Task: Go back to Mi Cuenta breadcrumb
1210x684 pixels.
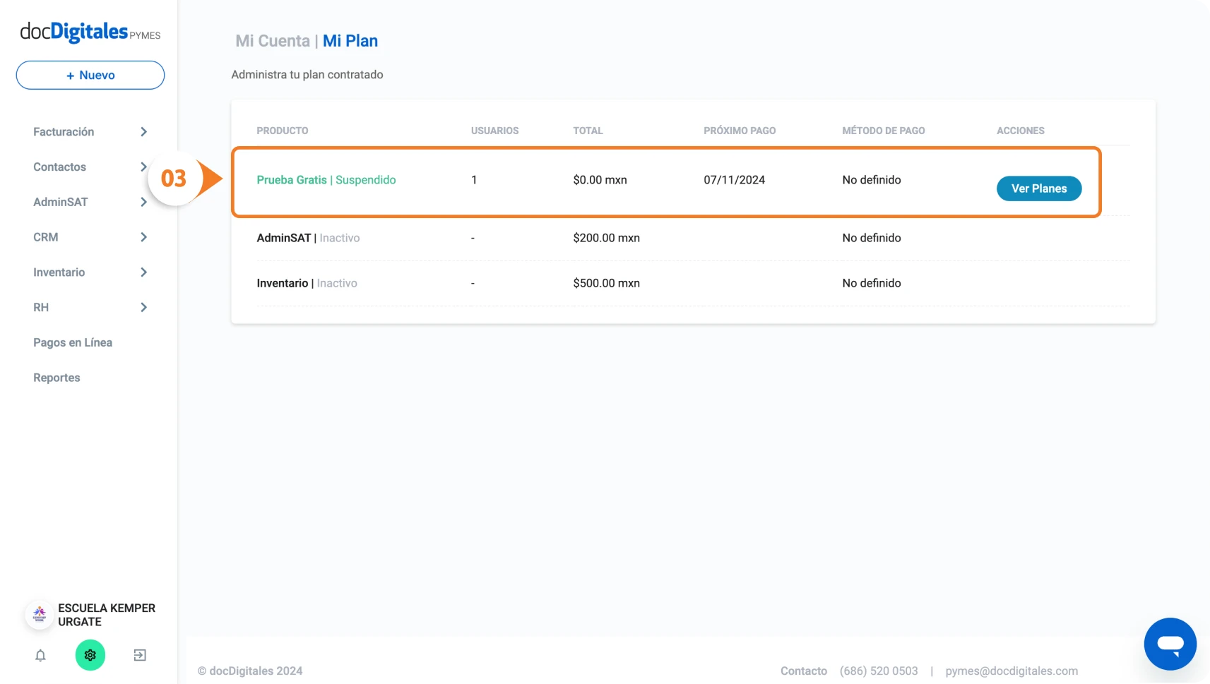Action: coord(273,41)
